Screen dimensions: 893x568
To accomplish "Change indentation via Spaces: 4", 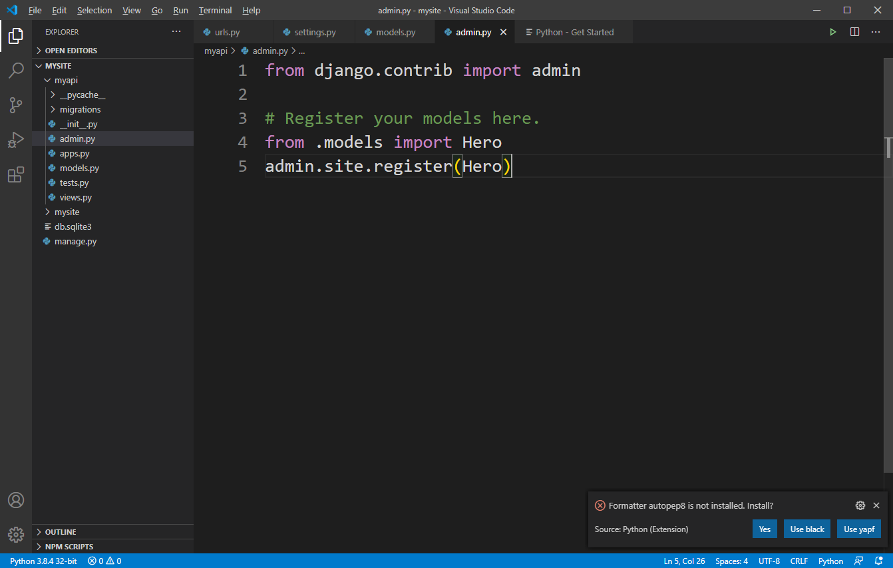I will click(731, 561).
